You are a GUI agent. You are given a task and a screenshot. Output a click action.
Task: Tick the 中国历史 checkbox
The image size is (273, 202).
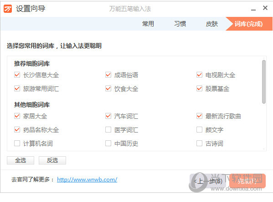coord(108,144)
